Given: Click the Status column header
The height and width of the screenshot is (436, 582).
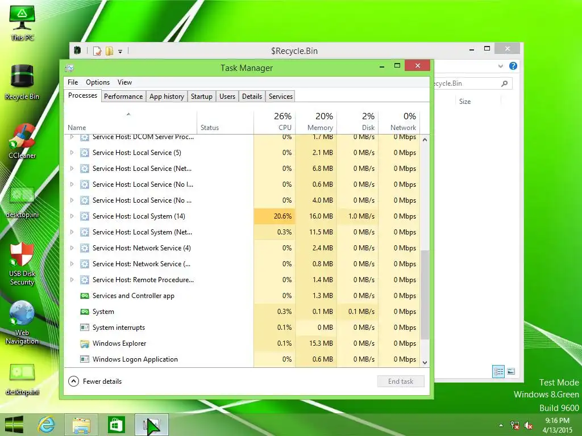Looking at the screenshot, I should pyautogui.click(x=225, y=122).
